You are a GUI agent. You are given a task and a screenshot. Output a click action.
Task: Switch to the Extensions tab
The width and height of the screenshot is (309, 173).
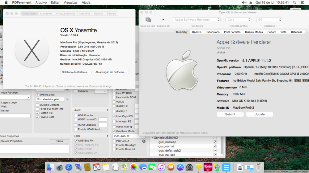pos(213,32)
